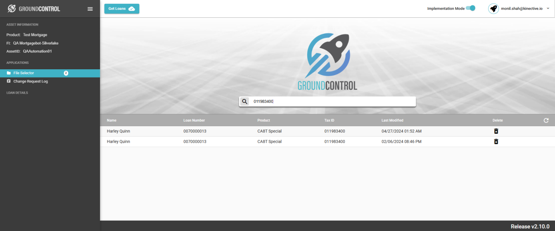Click the log icon beside Change Request Log
This screenshot has width=555, height=231.
[9, 81]
